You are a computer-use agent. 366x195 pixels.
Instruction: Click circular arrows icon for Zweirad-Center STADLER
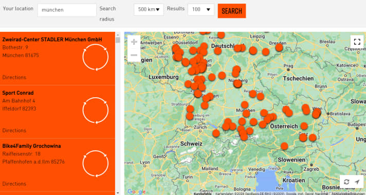click(x=96, y=57)
